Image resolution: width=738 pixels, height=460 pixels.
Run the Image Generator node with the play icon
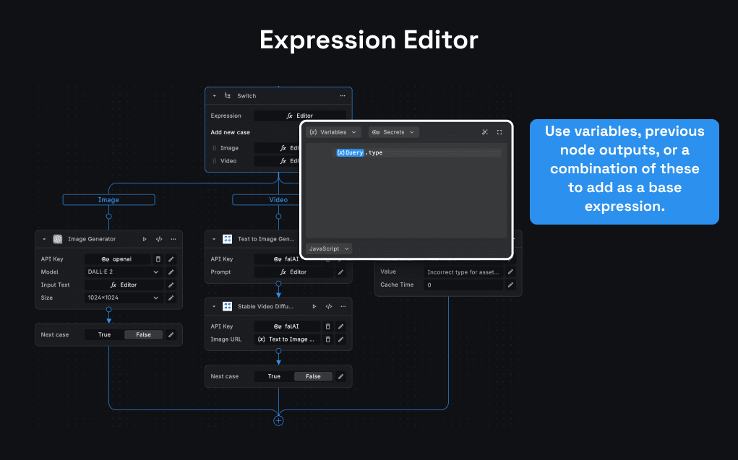[x=144, y=239]
